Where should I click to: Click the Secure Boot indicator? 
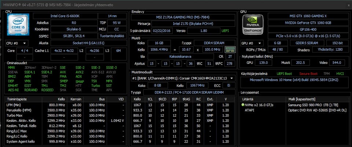pos(308,74)
